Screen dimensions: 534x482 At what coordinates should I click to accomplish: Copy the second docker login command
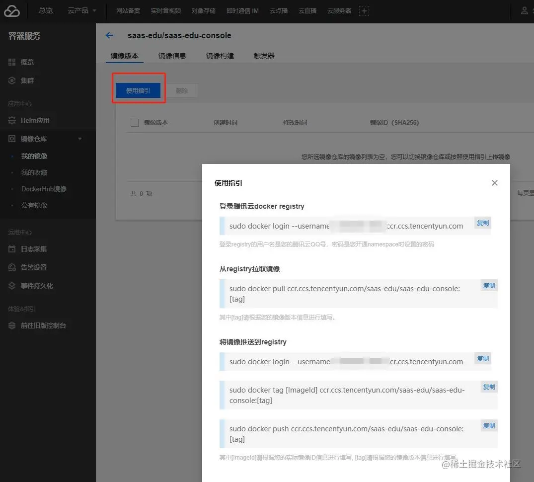coord(482,359)
